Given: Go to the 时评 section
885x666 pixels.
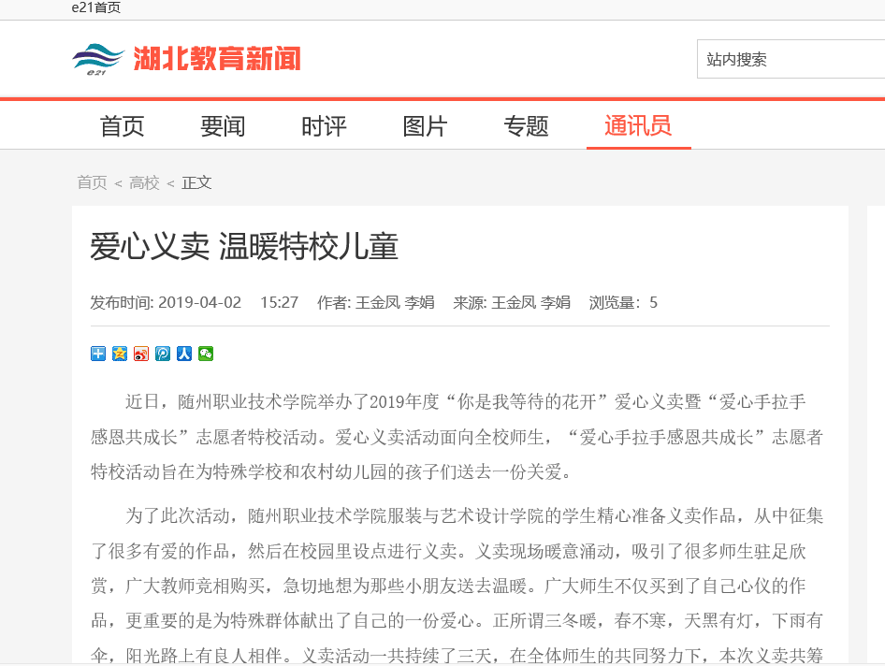Looking at the screenshot, I should 324,126.
